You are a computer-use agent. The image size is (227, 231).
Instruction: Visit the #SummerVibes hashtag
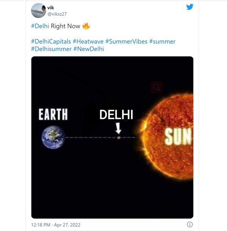coord(126,41)
